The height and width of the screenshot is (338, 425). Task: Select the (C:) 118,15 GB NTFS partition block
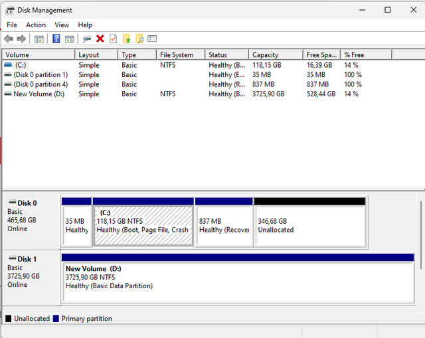143,222
